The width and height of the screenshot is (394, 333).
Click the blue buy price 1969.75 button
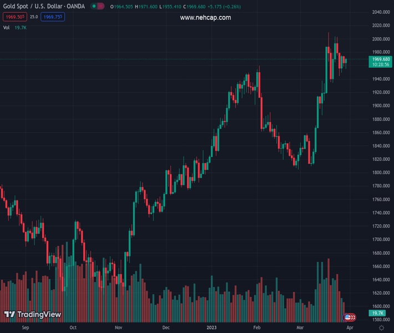tap(53, 17)
